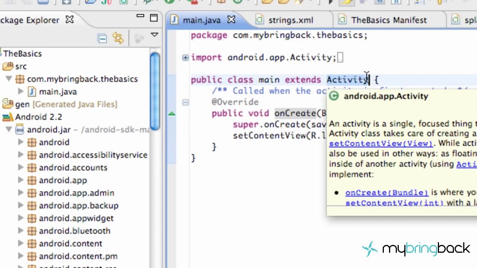Collapse the android.jar node
This screenshot has height=268, width=477.
point(9,130)
